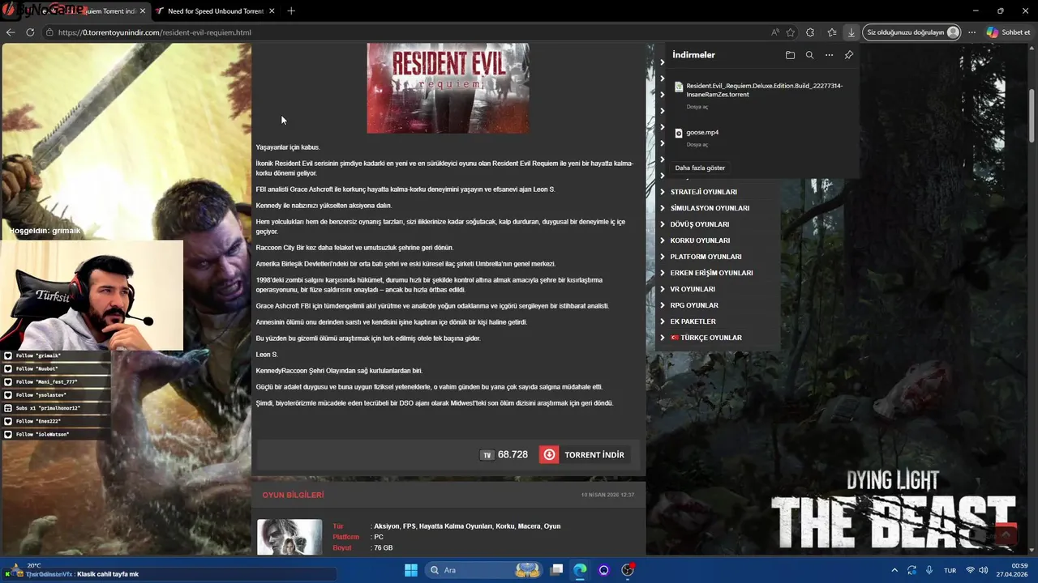Click the microphone icon in system tray
Image resolution: width=1038 pixels, height=583 pixels.
929,570
